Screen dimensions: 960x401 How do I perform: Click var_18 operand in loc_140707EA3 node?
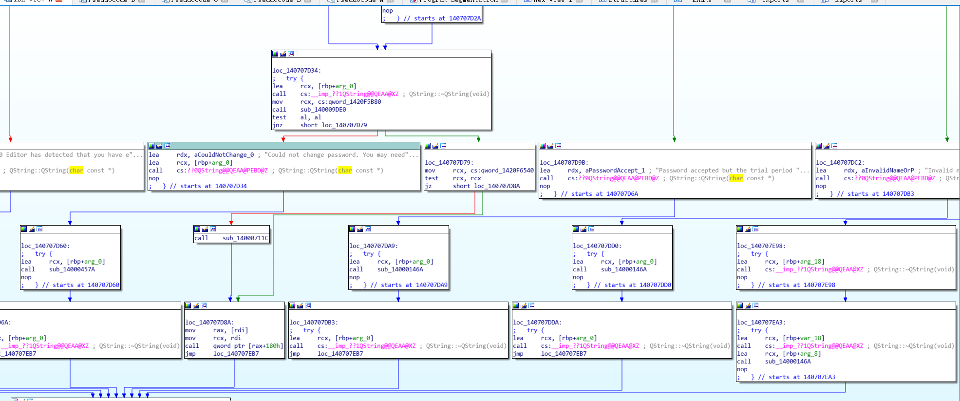(x=810, y=338)
